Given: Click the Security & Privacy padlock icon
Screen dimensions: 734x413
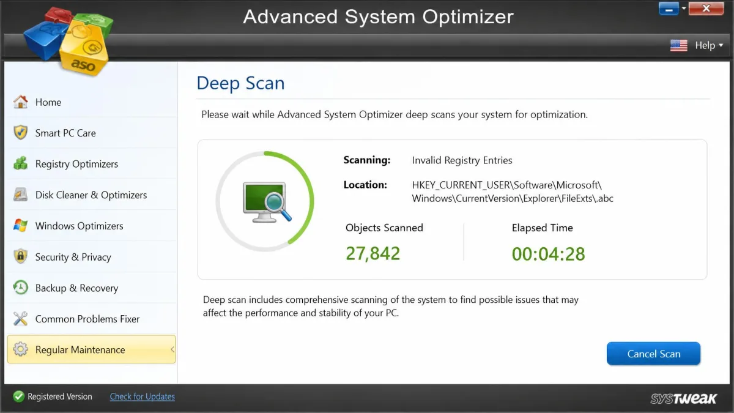Looking at the screenshot, I should pos(20,257).
